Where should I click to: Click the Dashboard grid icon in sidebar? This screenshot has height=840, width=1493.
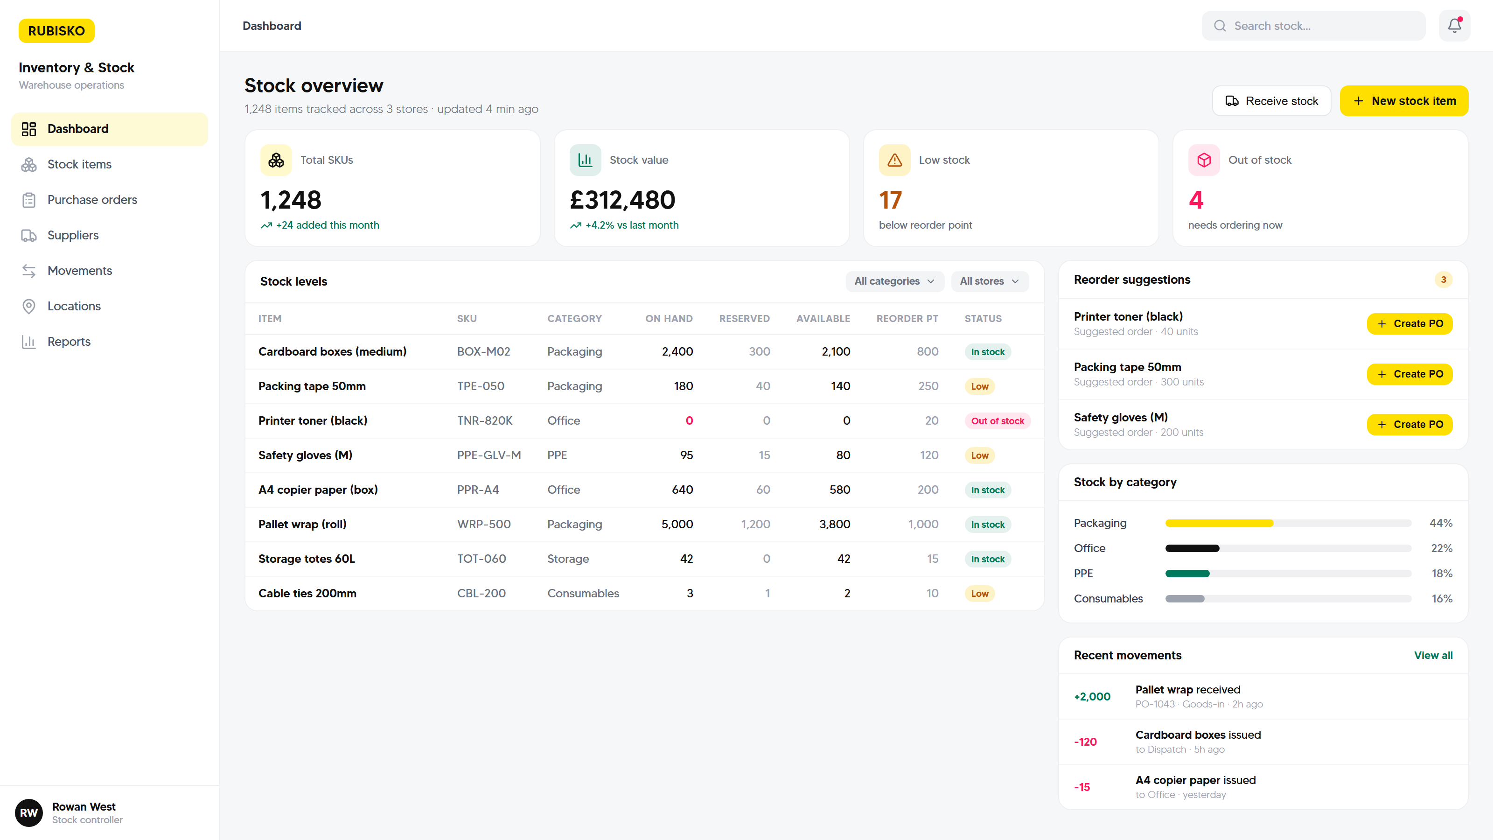pos(29,129)
